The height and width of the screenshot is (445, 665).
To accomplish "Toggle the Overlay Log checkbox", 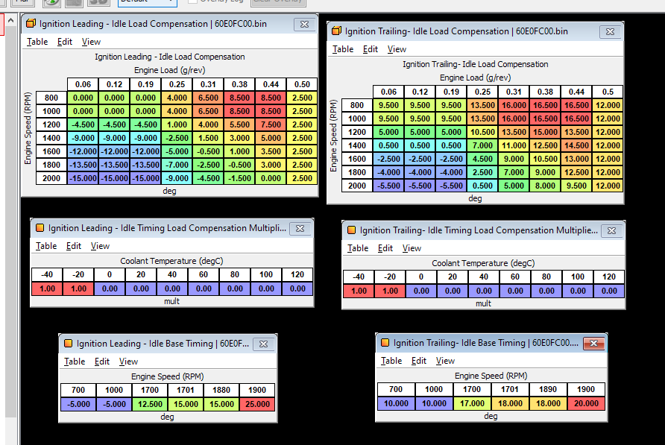I will click(x=192, y=1).
